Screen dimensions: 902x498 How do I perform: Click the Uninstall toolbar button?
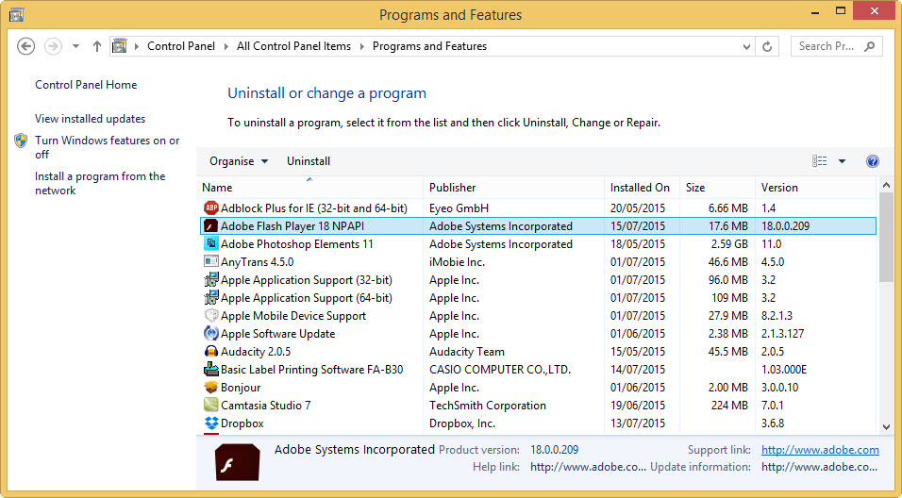309,161
